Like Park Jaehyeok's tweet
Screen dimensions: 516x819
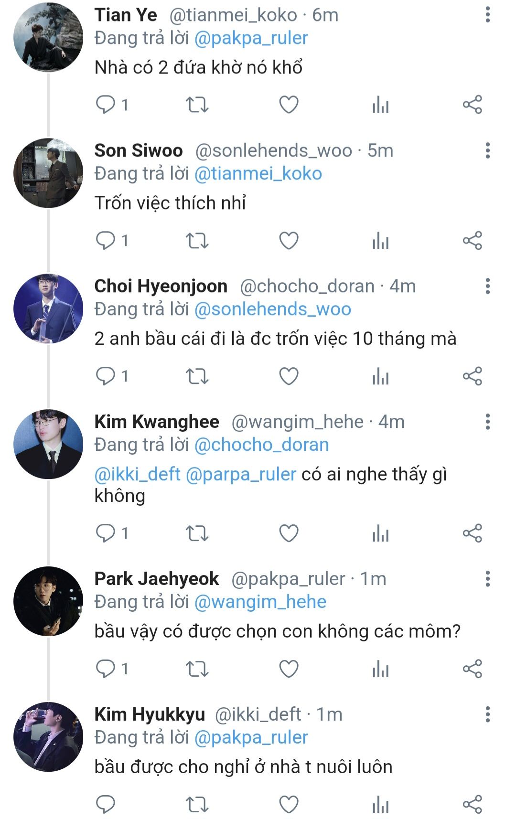[x=289, y=669]
